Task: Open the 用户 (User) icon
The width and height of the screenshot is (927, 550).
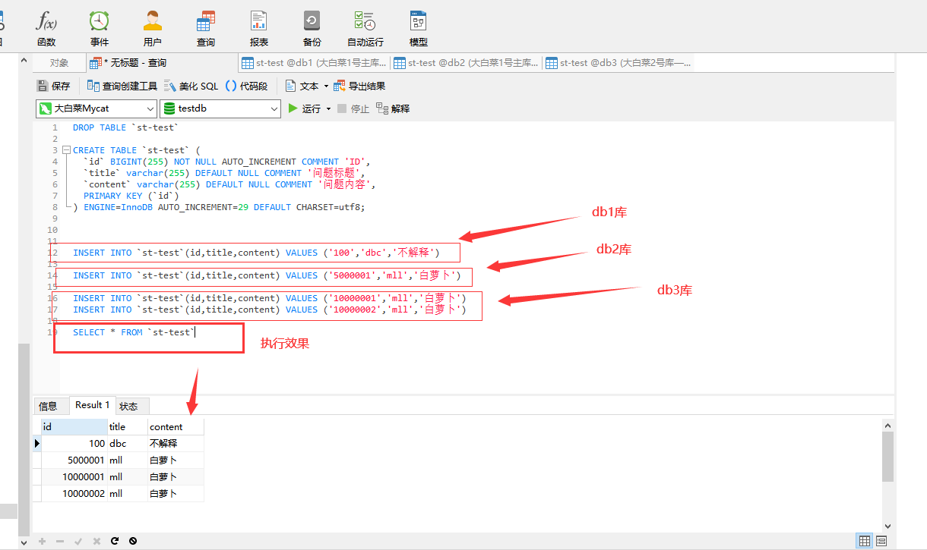Action: pos(152,29)
